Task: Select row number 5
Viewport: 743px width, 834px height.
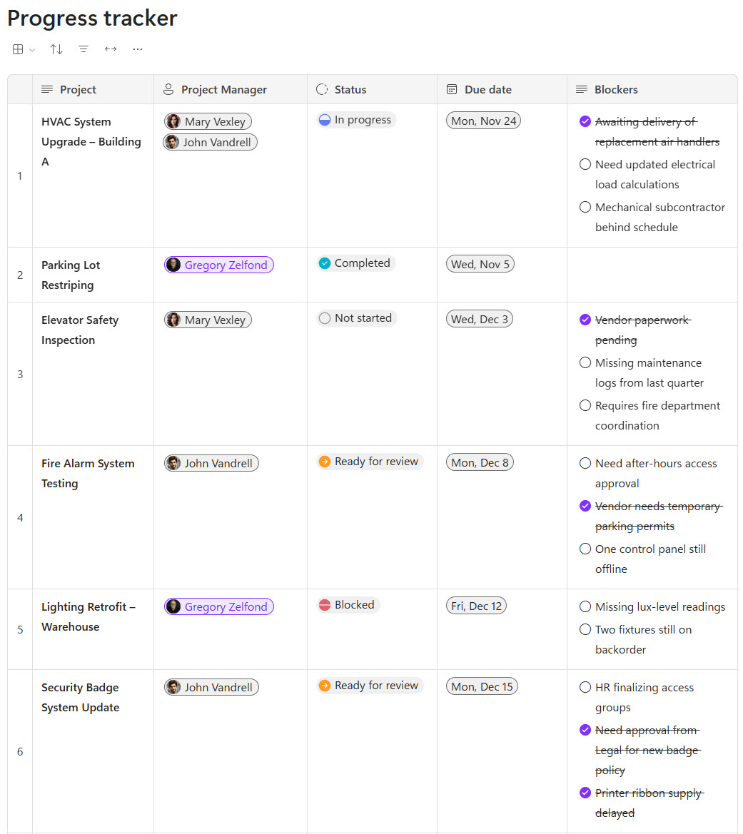Action: tap(20, 629)
